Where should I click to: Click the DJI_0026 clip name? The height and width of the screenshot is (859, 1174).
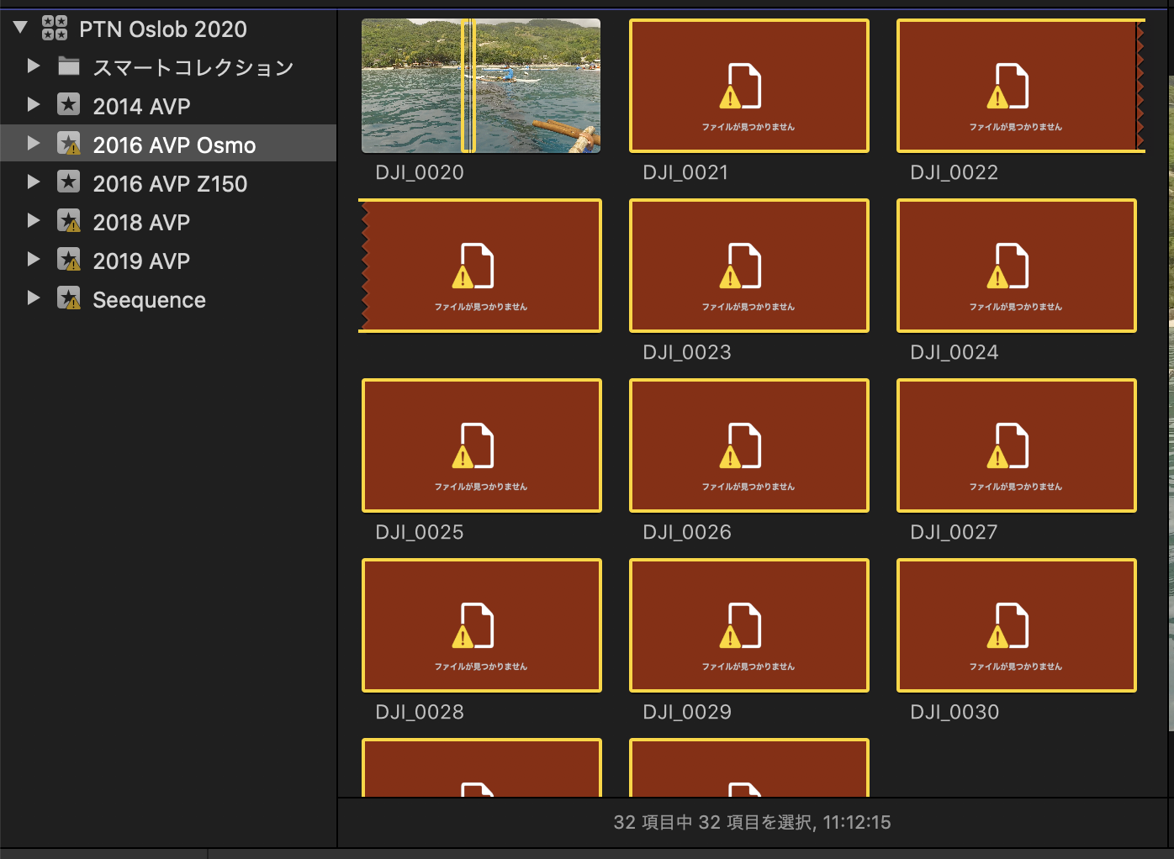point(687,532)
